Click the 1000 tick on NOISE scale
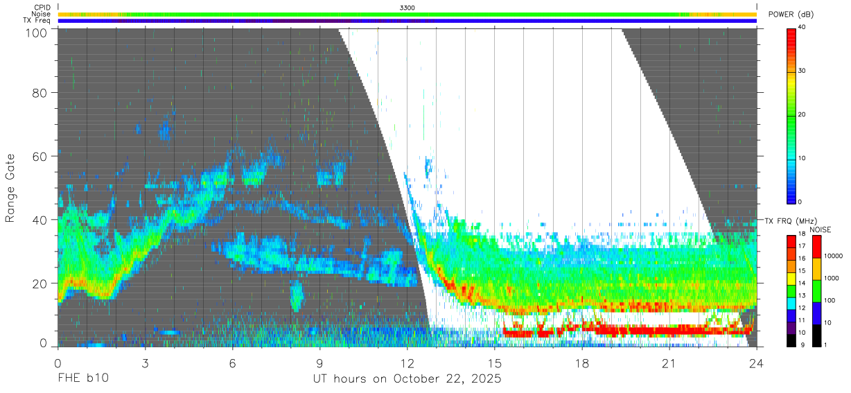Screen dimensions: 851x393 pos(832,278)
